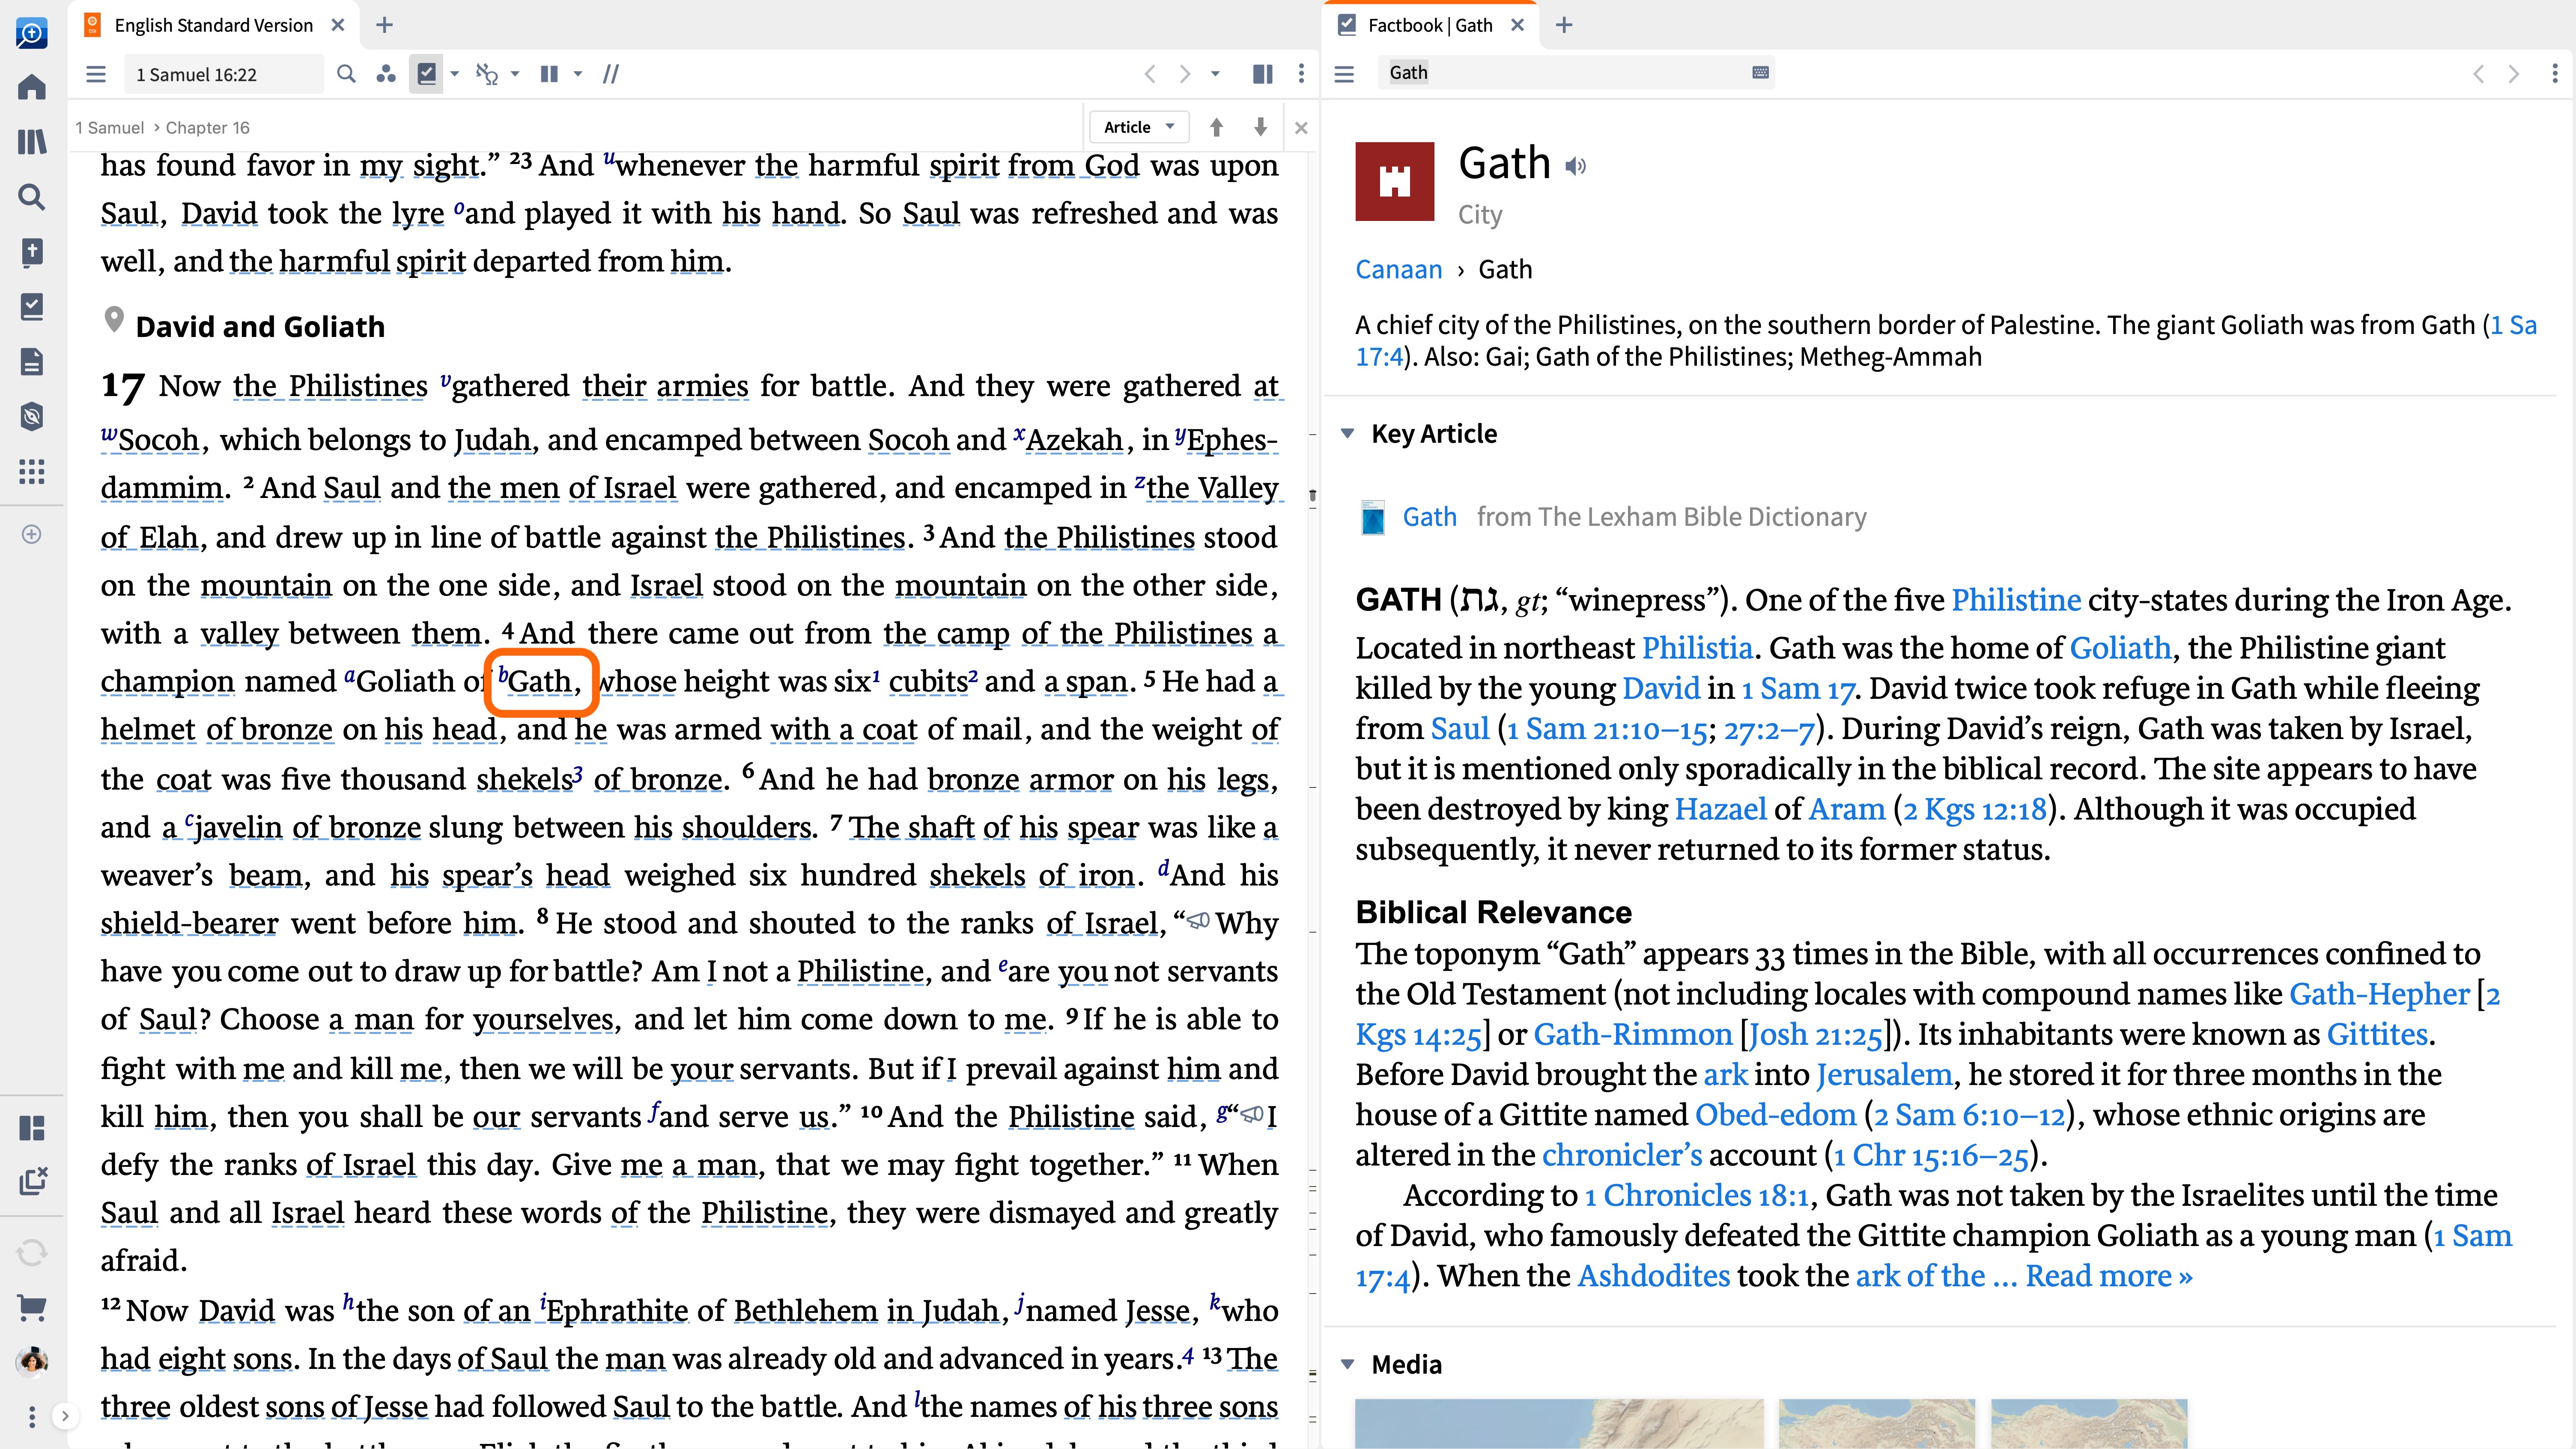Open the Factbook panel hamburger menu
2576x1449 pixels.
click(x=1345, y=74)
